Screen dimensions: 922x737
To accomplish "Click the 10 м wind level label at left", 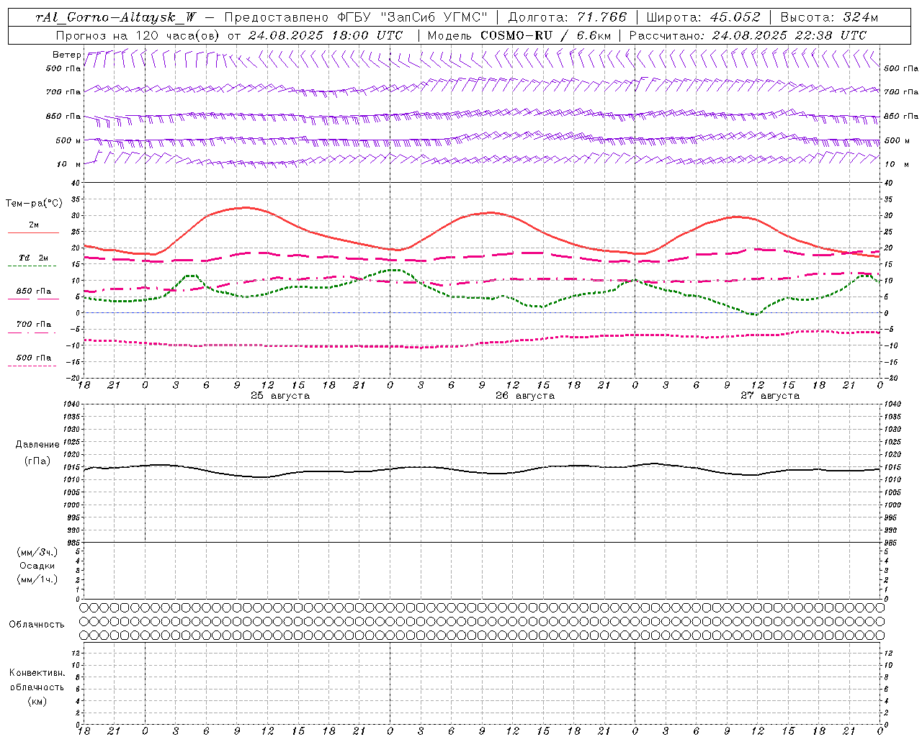I will (x=69, y=164).
